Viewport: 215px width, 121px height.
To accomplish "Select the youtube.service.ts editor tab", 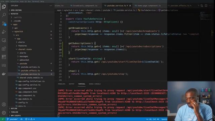I will pos(116,6).
